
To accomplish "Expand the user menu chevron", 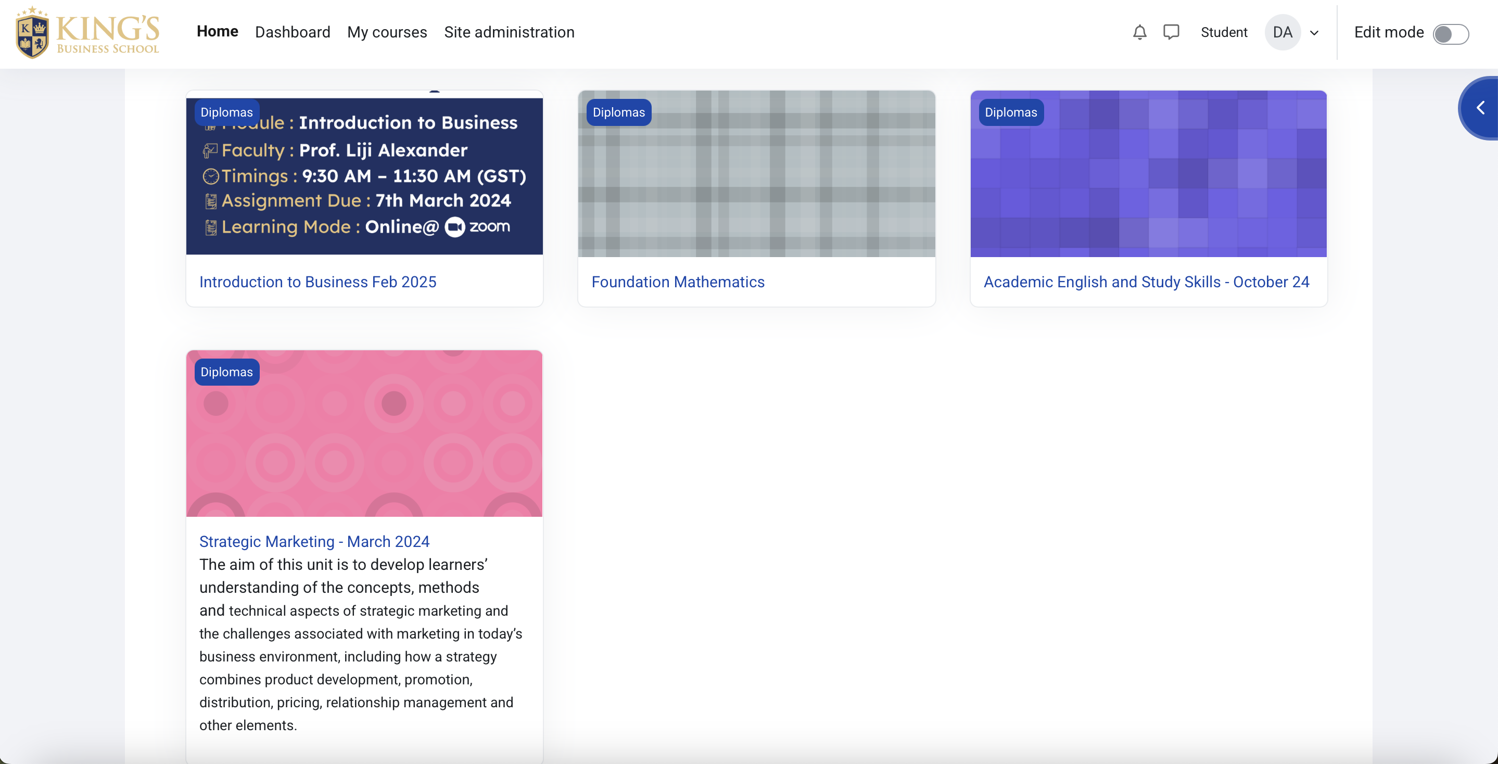I will 1314,33.
